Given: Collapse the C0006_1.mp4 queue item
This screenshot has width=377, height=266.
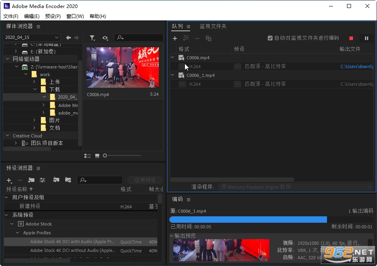Looking at the screenshot, I should [172, 75].
